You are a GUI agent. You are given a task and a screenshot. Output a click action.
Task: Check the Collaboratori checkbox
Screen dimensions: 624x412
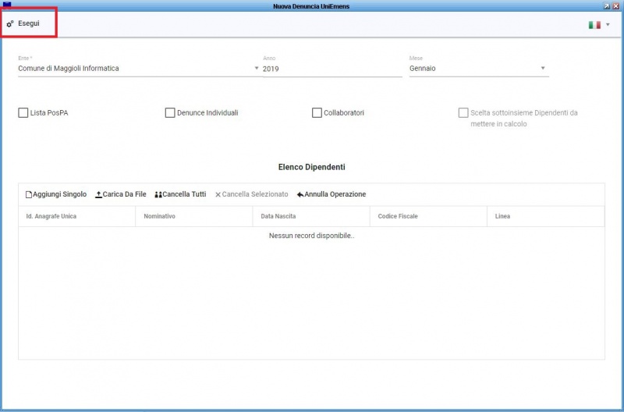(x=317, y=112)
